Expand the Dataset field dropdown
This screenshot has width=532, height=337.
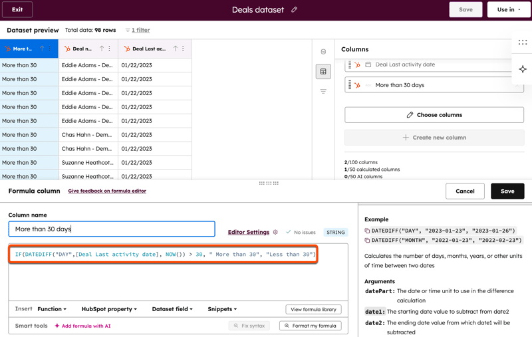coord(172,309)
